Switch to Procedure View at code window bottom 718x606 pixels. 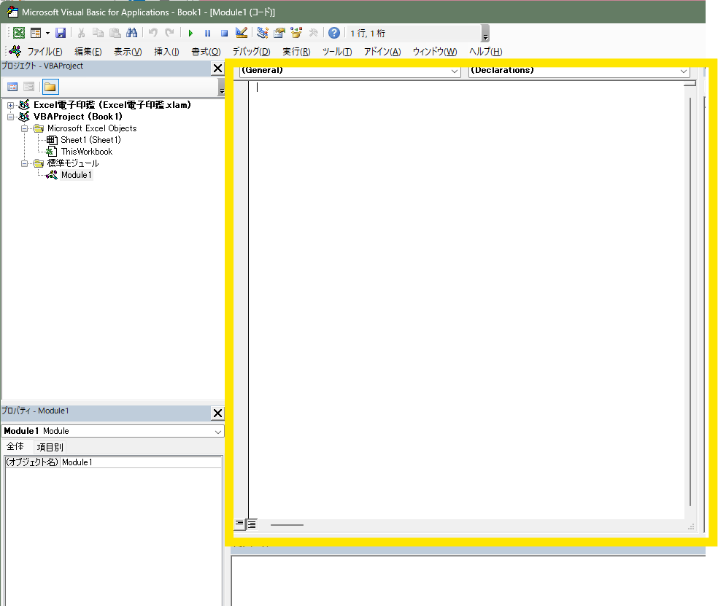(x=239, y=524)
